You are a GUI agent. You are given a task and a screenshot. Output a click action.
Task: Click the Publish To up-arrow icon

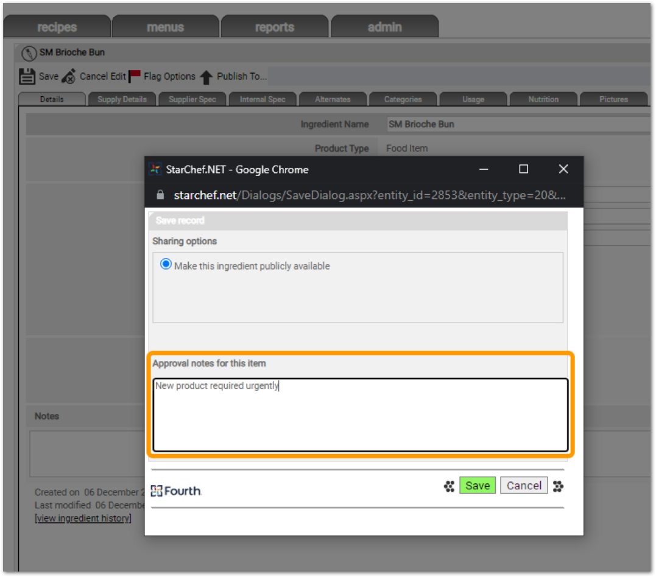pyautogui.click(x=206, y=77)
